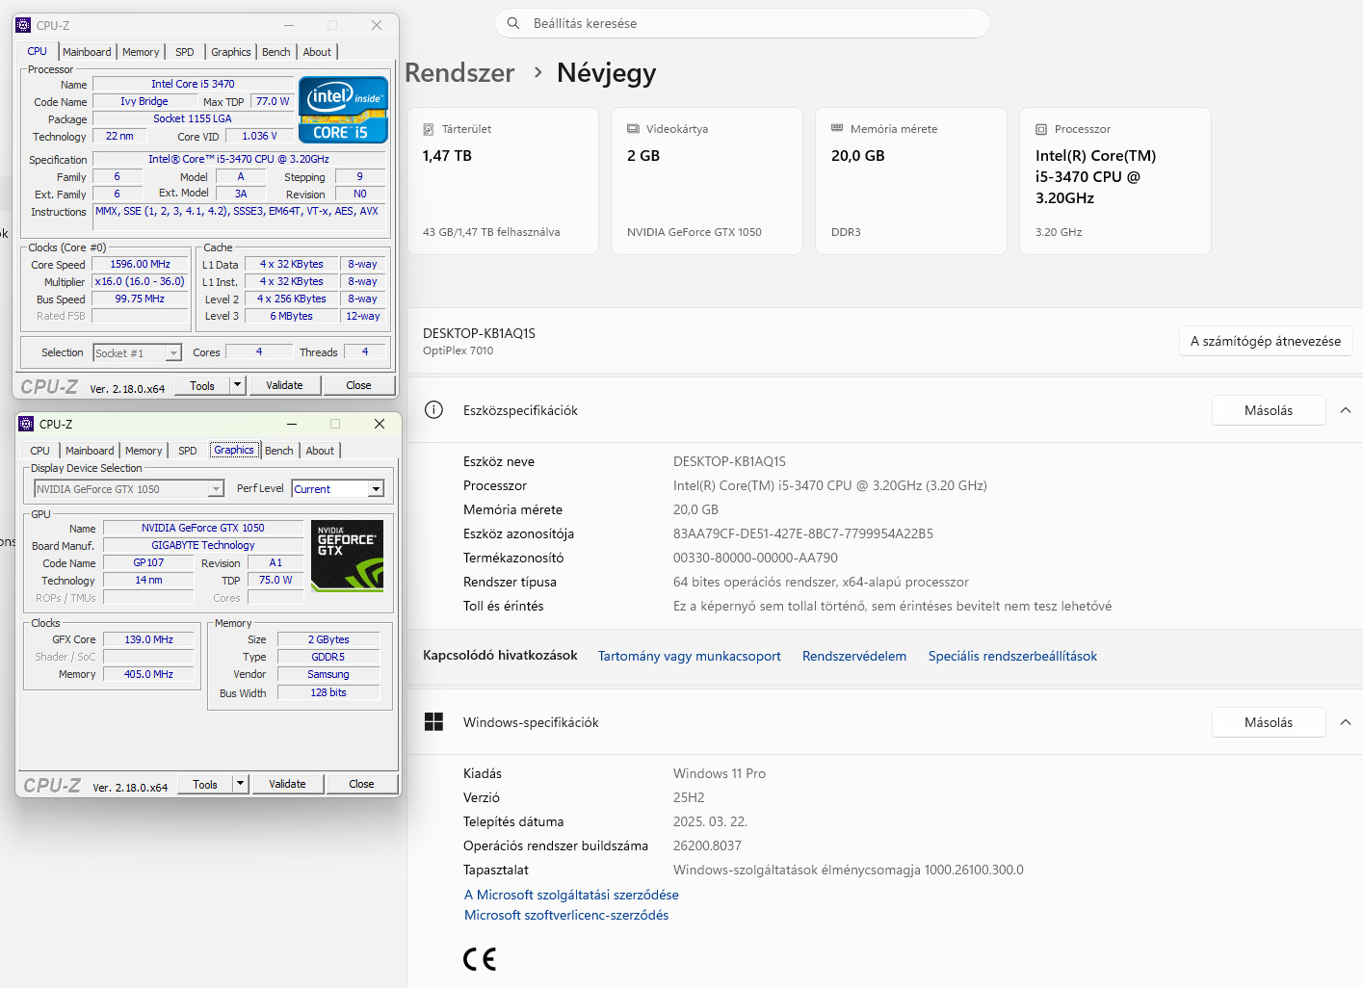This screenshot has width=1363, height=988.
Task: Click Close button in lower CPU-Z window
Action: [x=361, y=784]
